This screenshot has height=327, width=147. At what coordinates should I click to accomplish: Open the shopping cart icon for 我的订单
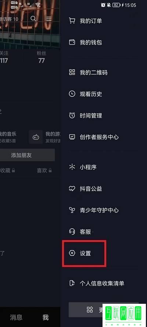72,21
